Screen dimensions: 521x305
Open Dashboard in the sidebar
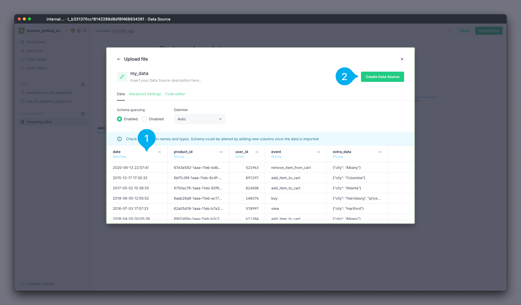point(36,42)
